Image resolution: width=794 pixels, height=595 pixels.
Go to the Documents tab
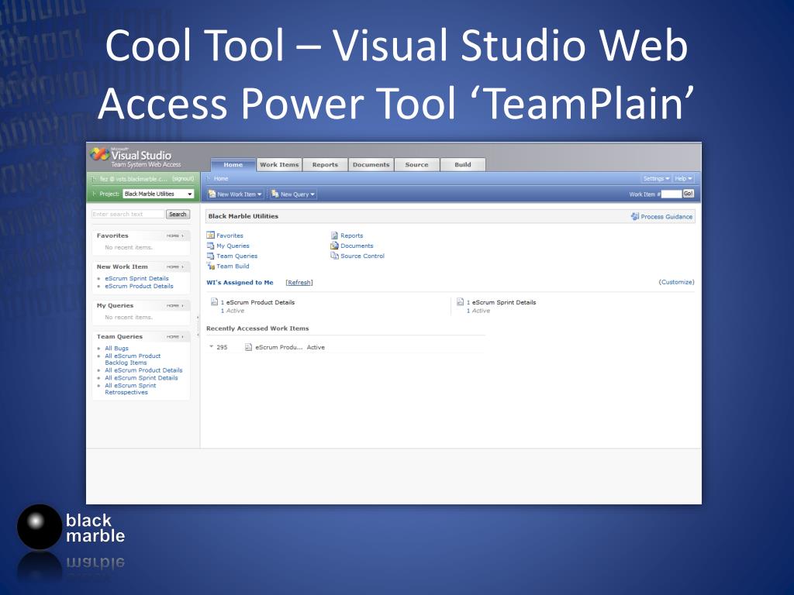pos(371,165)
